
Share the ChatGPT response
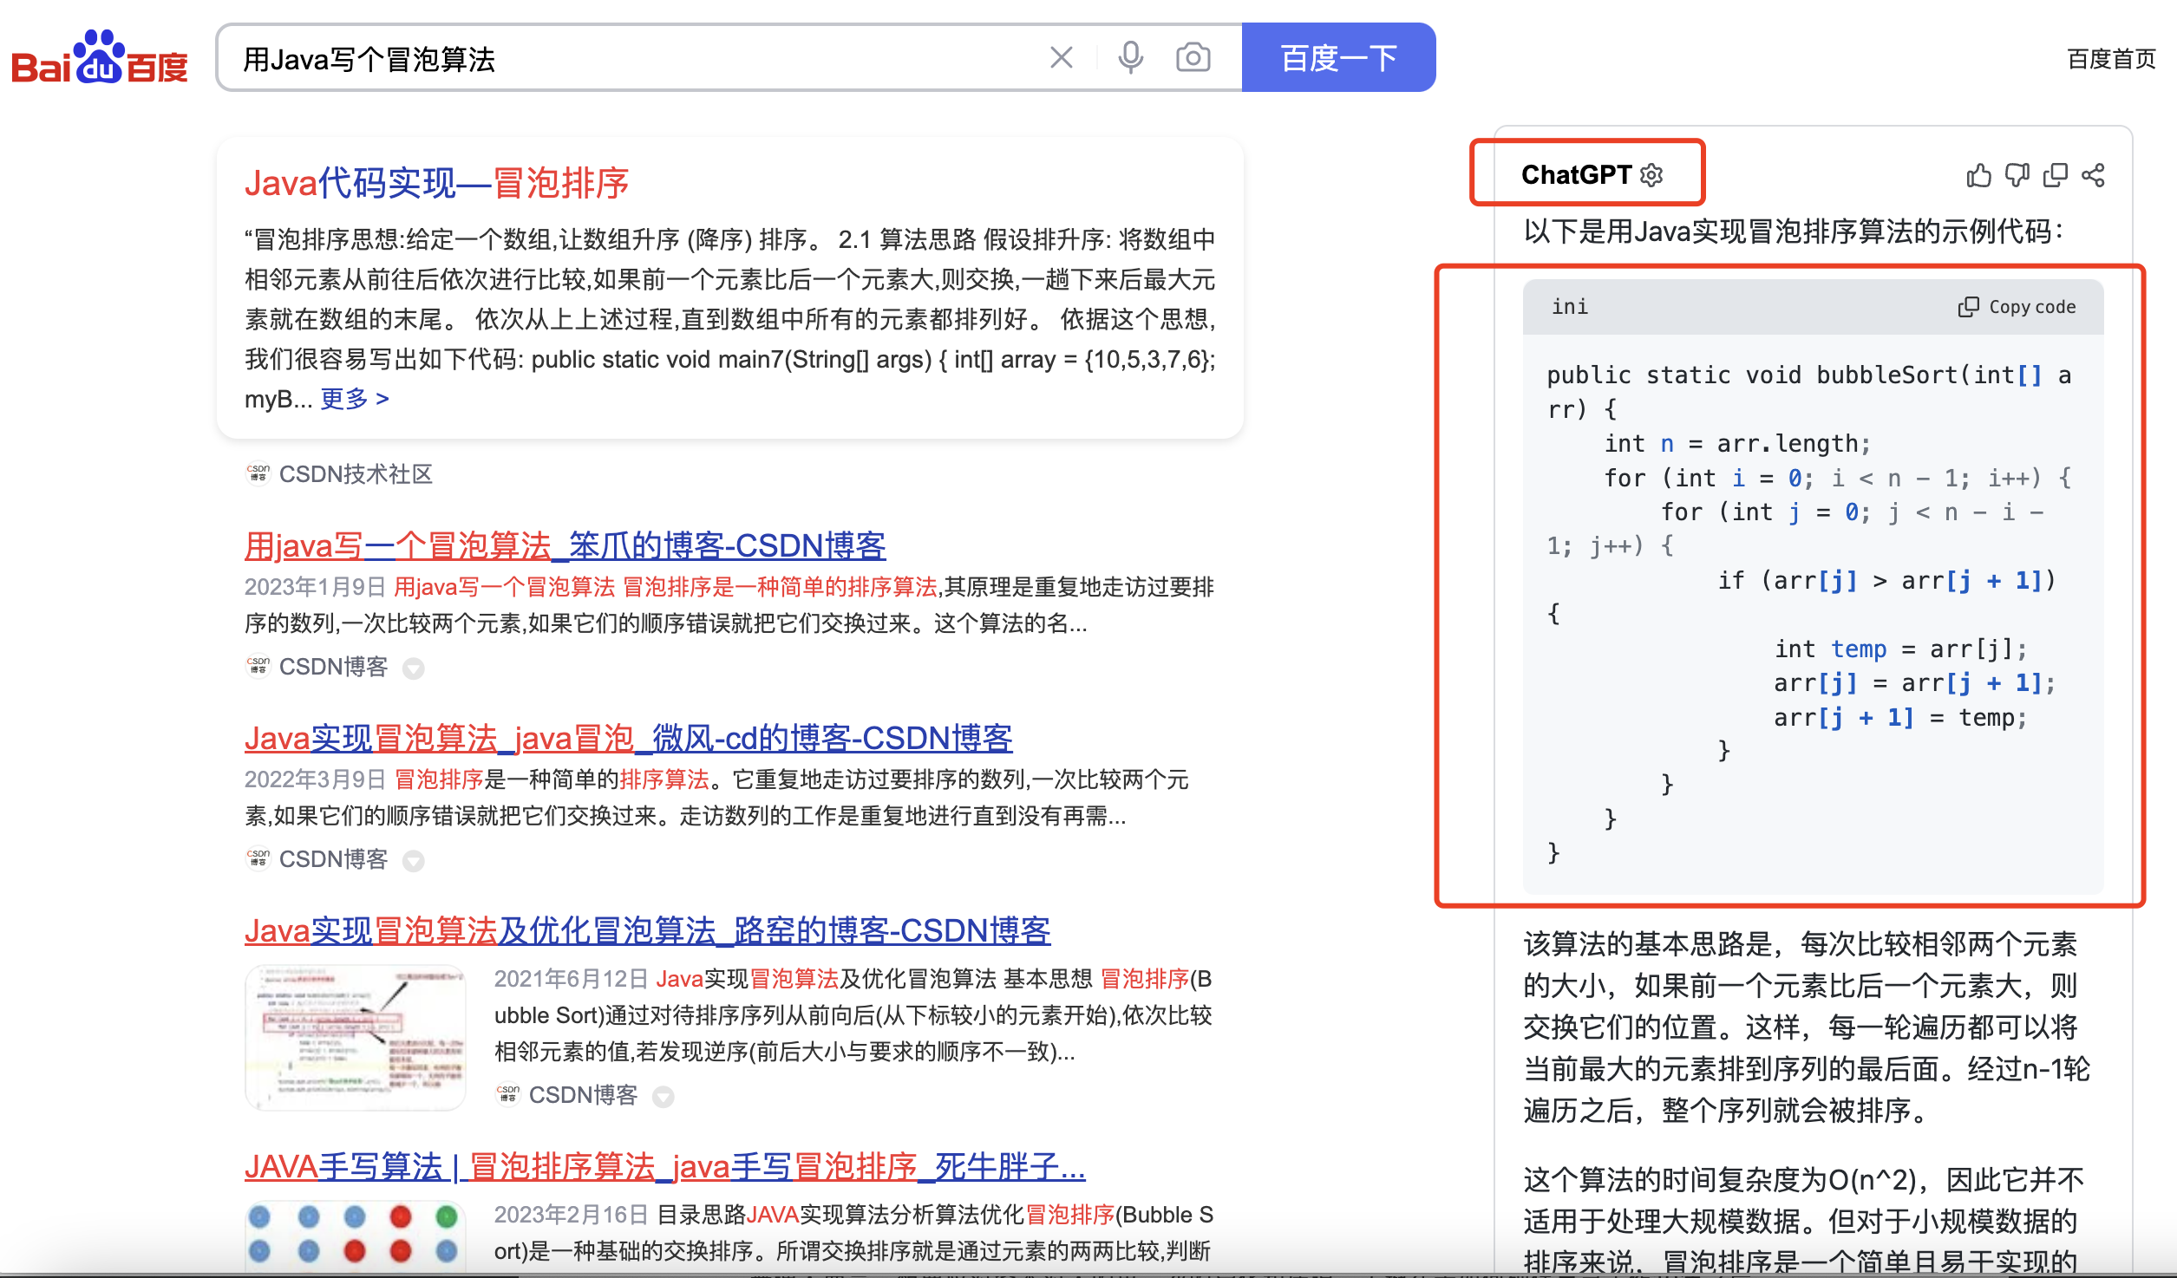pos(2093,175)
